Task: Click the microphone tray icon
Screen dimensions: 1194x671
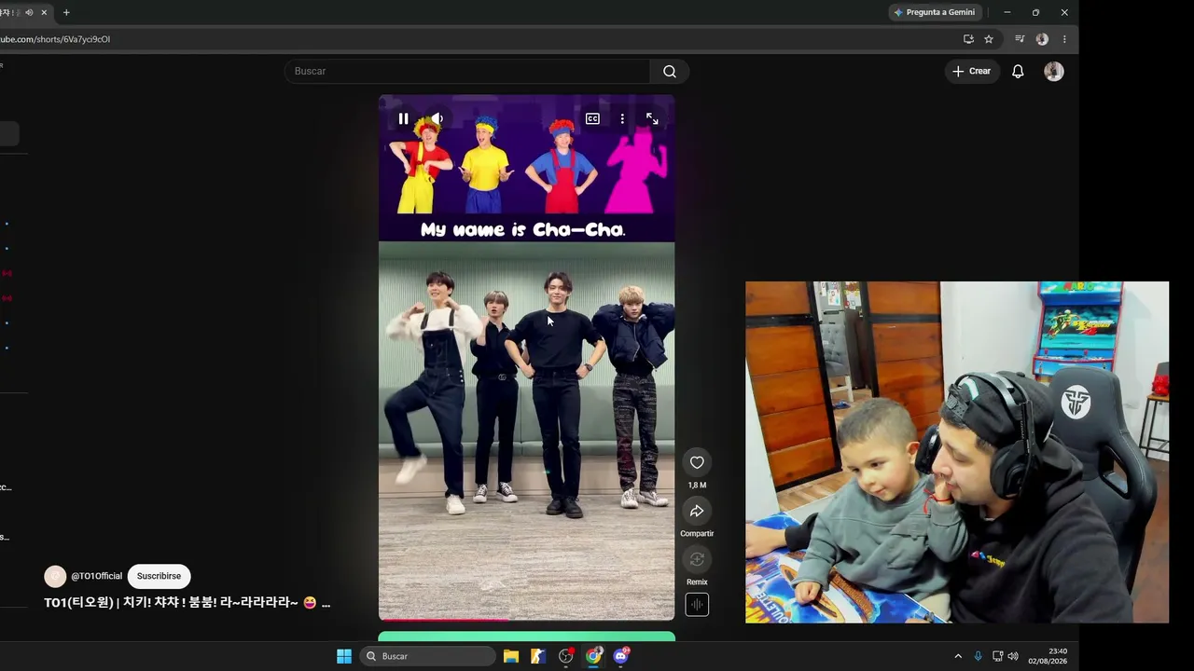Action: (978, 656)
